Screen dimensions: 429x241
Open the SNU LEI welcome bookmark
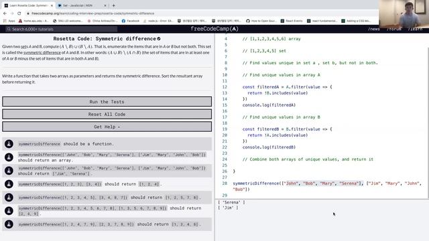click(x=68, y=21)
